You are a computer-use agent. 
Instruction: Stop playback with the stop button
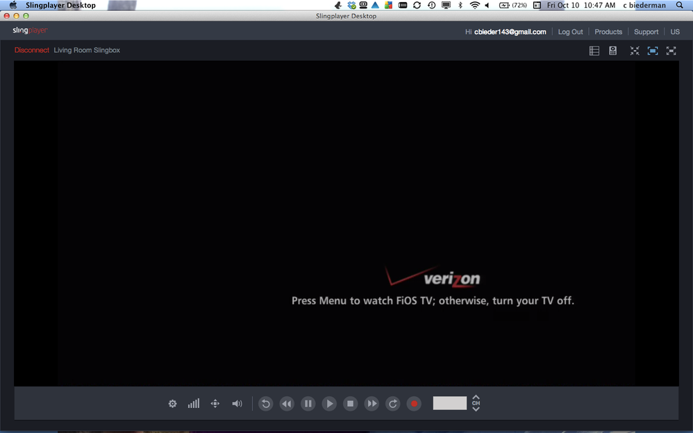pyautogui.click(x=351, y=403)
